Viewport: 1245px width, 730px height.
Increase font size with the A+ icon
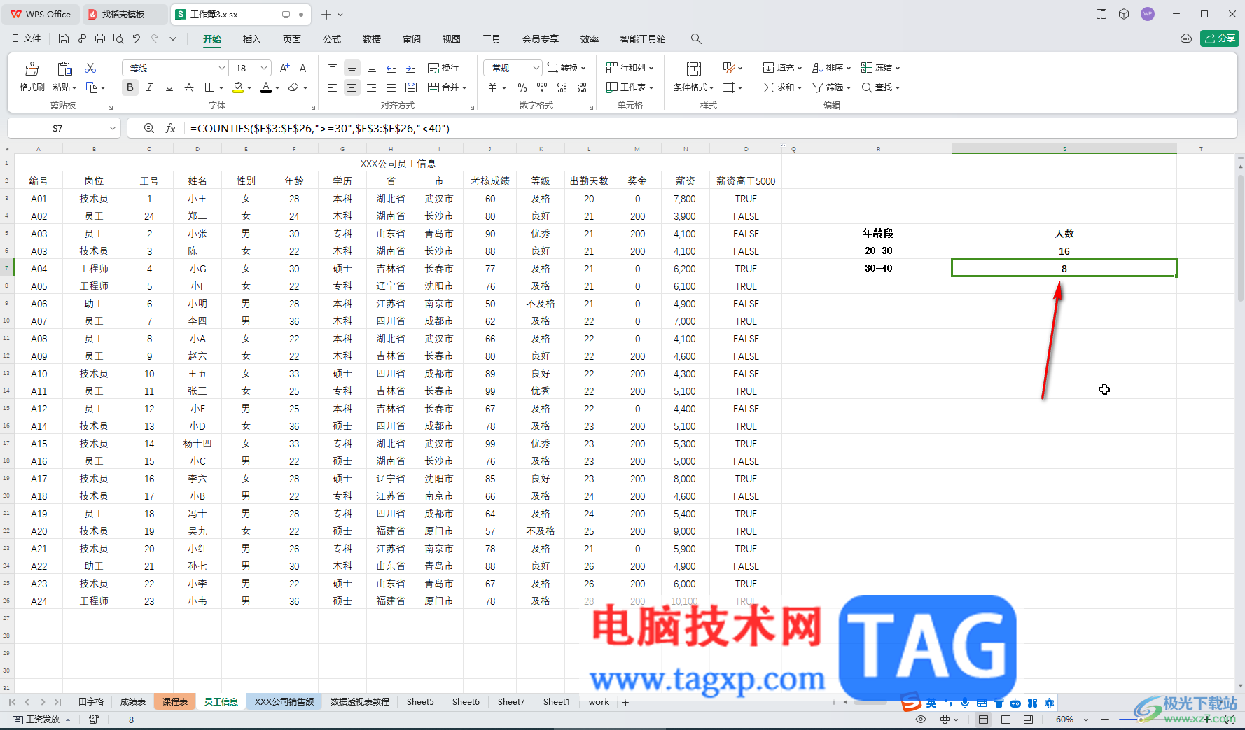coord(284,68)
